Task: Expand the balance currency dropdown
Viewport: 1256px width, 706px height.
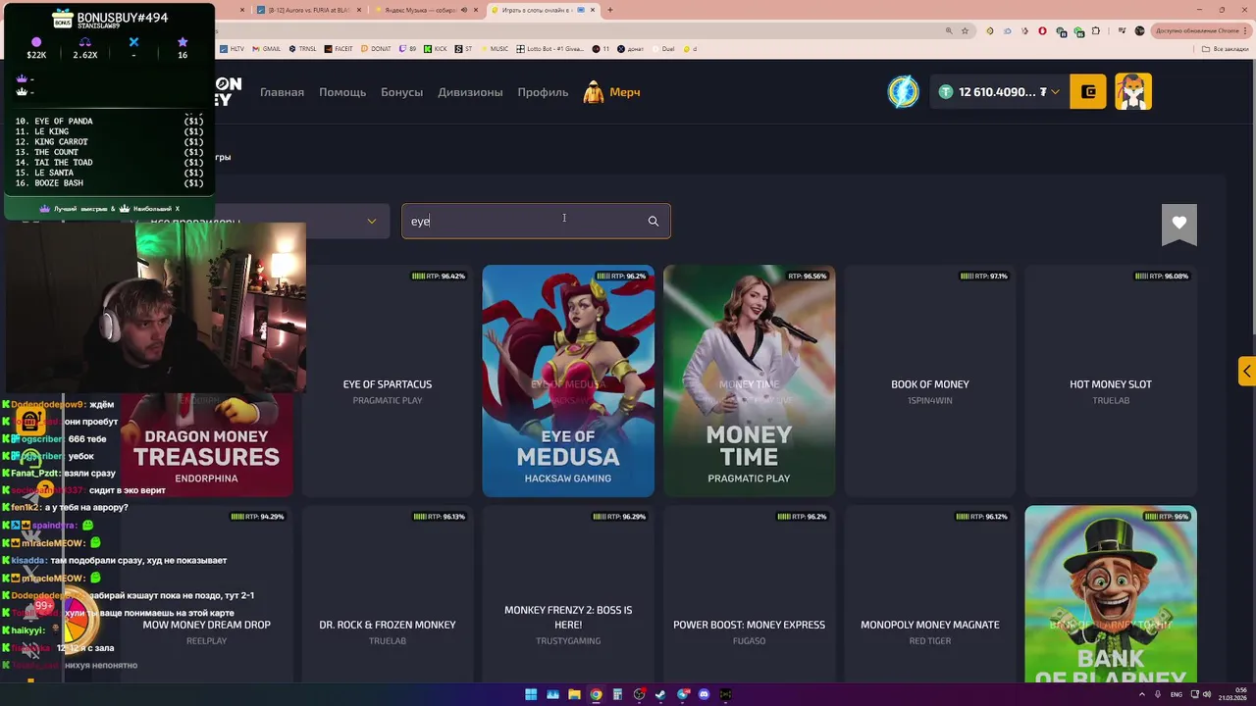Action: pos(1055,92)
